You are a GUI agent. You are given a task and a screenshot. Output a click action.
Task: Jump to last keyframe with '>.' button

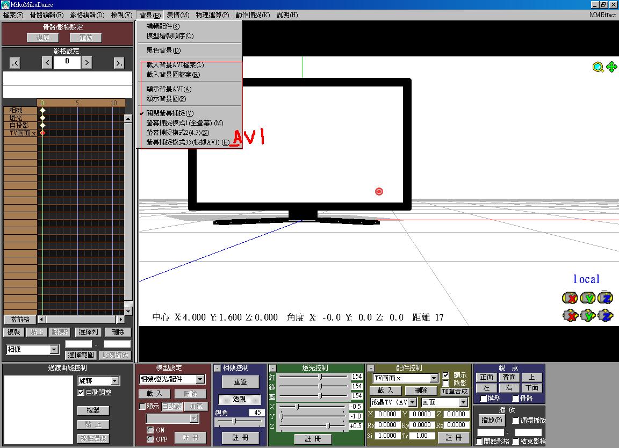click(119, 63)
